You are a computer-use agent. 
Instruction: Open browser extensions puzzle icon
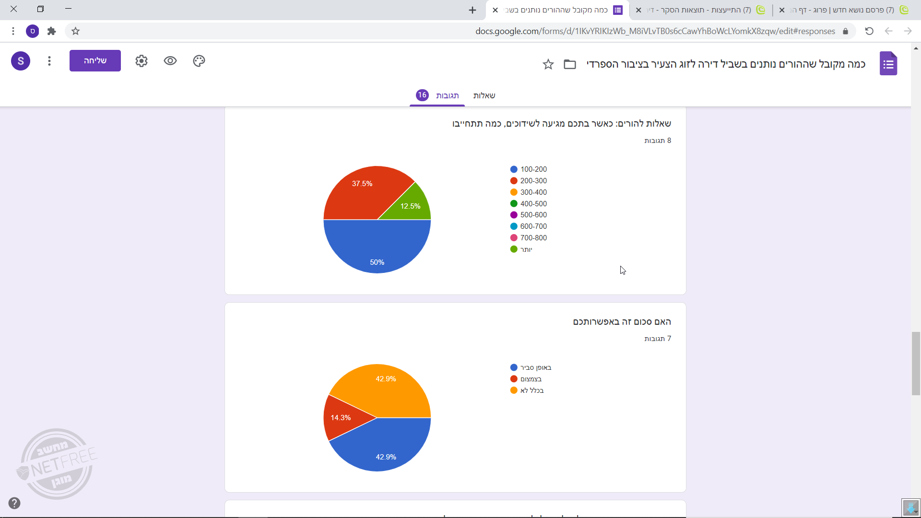(x=52, y=31)
